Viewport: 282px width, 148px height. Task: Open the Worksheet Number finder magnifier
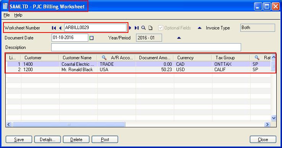tap(144, 28)
